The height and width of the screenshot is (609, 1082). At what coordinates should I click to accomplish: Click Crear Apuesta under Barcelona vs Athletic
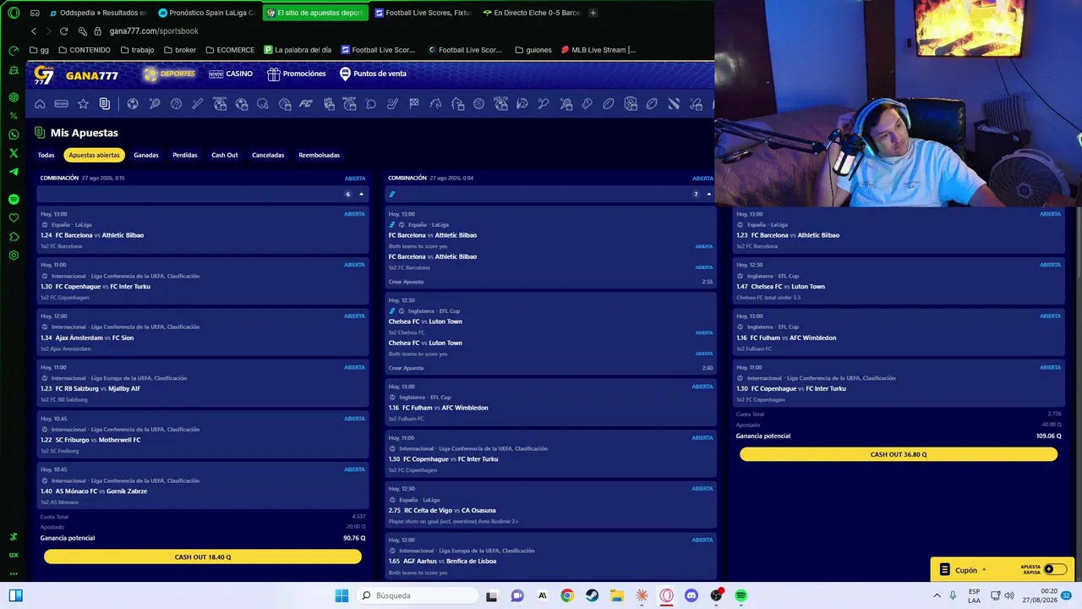[x=407, y=282]
